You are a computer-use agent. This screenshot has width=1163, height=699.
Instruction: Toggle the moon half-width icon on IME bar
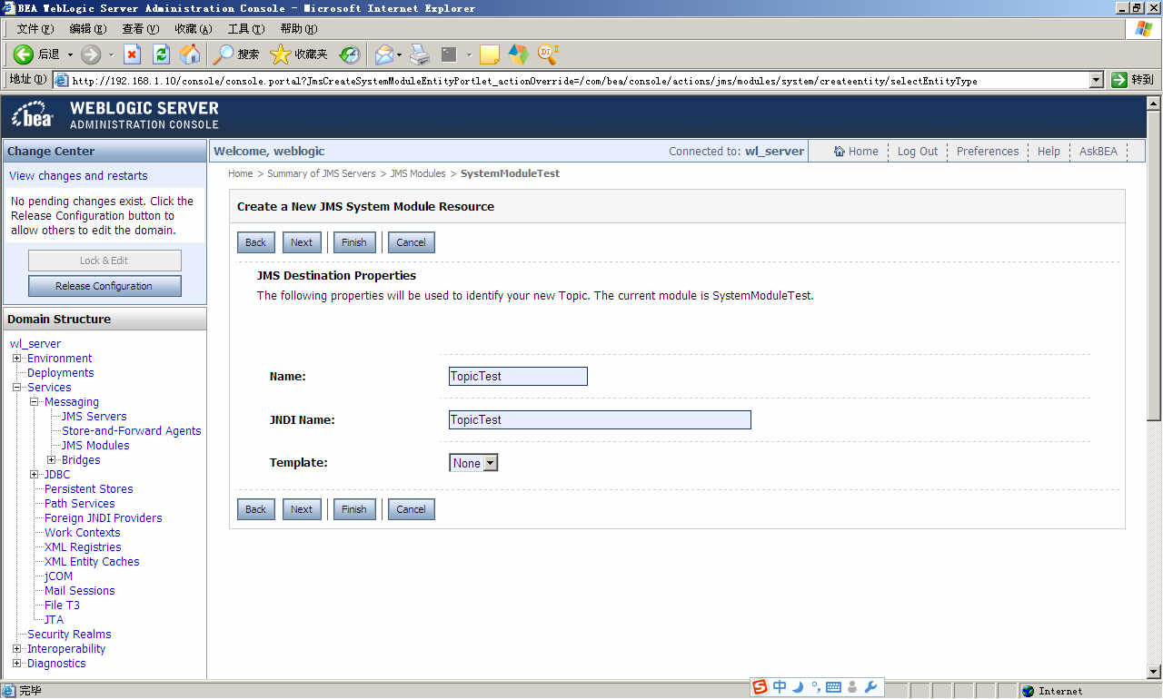(798, 687)
